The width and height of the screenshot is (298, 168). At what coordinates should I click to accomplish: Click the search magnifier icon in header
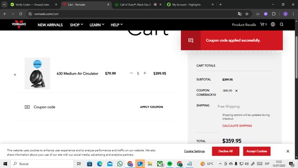click(x=282, y=24)
